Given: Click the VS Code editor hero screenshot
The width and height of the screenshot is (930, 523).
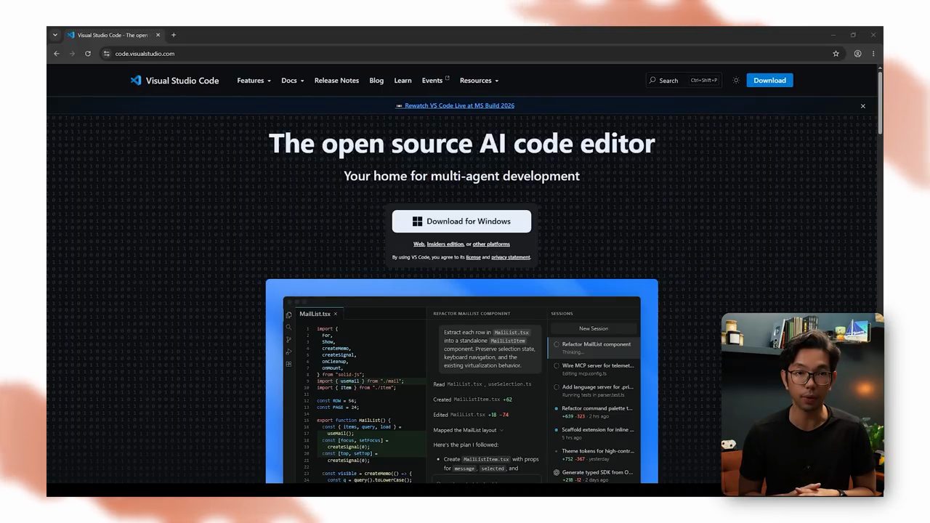Looking at the screenshot, I should click(461, 381).
